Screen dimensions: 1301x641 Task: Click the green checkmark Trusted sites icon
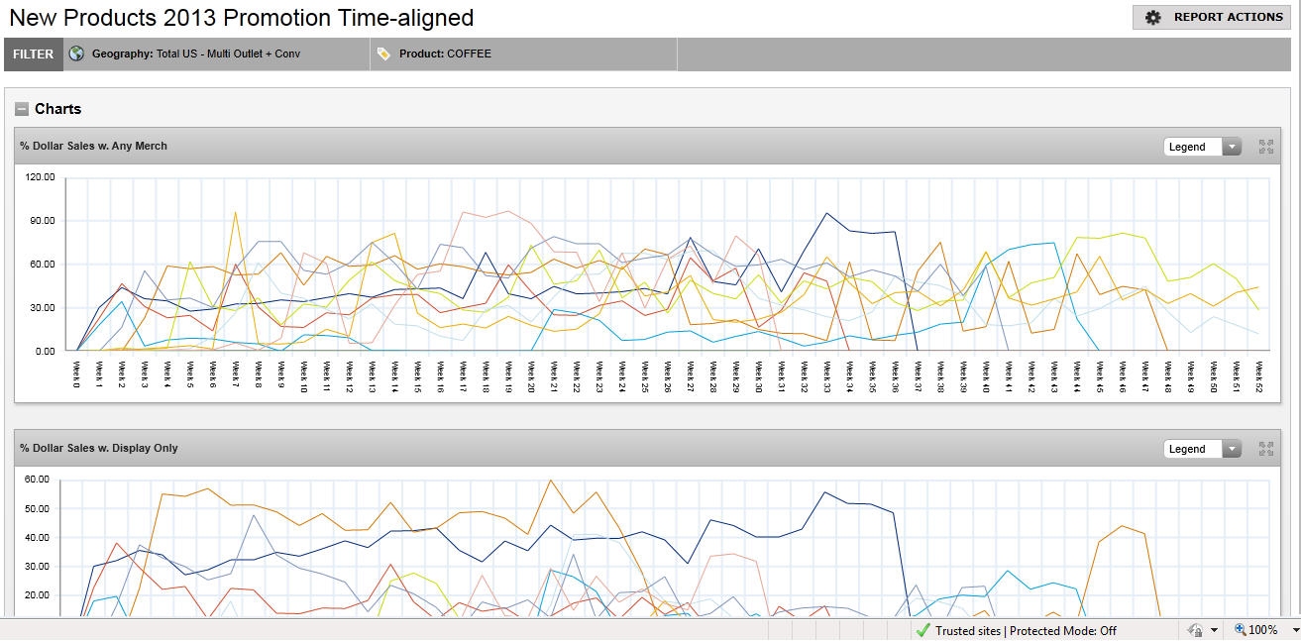coord(922,630)
